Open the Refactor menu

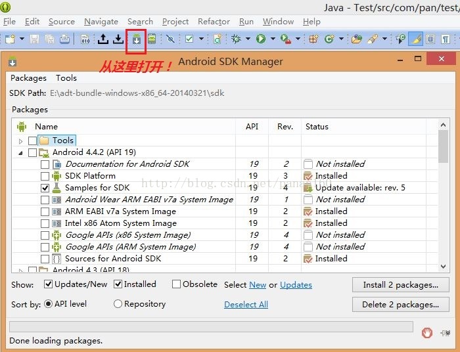214,22
